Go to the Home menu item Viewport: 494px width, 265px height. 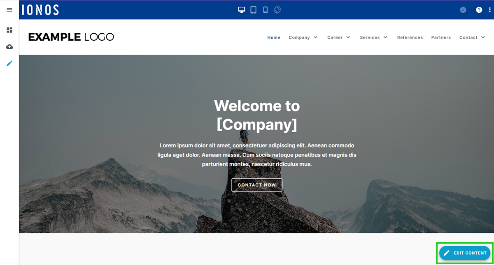274,37
